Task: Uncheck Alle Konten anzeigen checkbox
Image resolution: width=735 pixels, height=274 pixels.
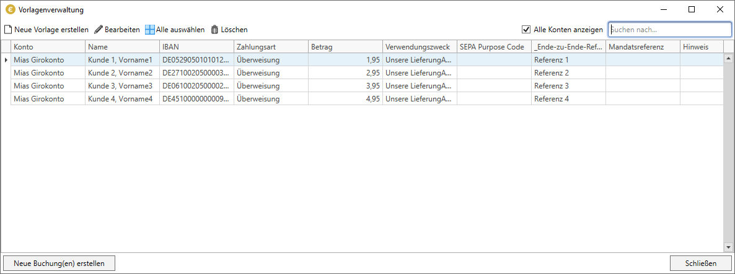Action: click(x=526, y=30)
